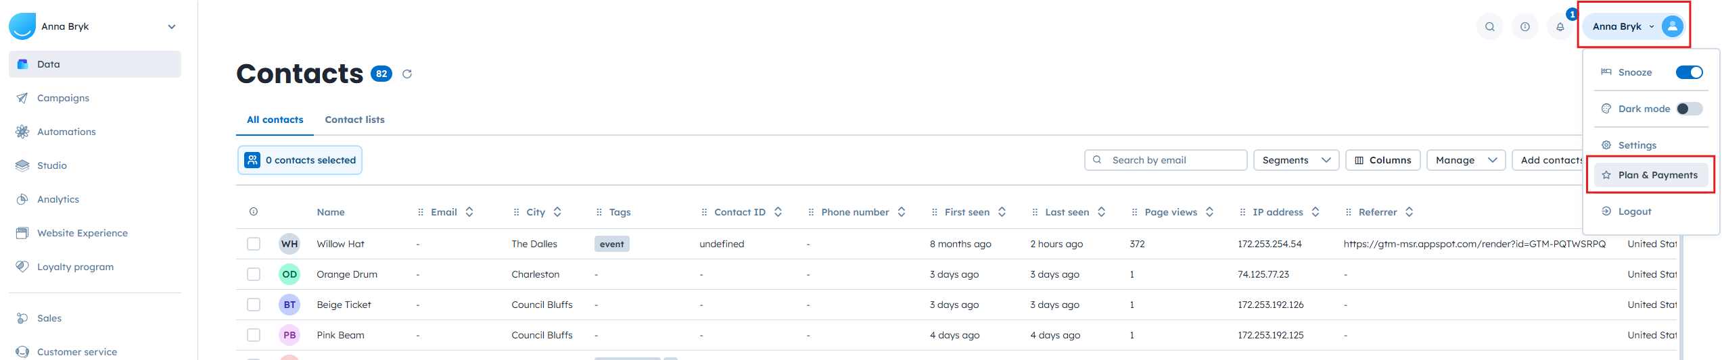Go to Analytics section in sidebar

58,199
